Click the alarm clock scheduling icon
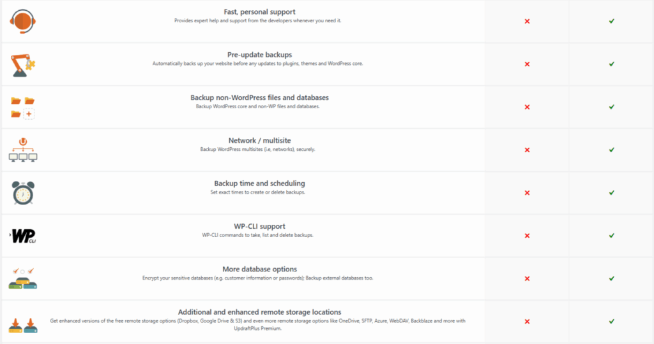 click(23, 192)
